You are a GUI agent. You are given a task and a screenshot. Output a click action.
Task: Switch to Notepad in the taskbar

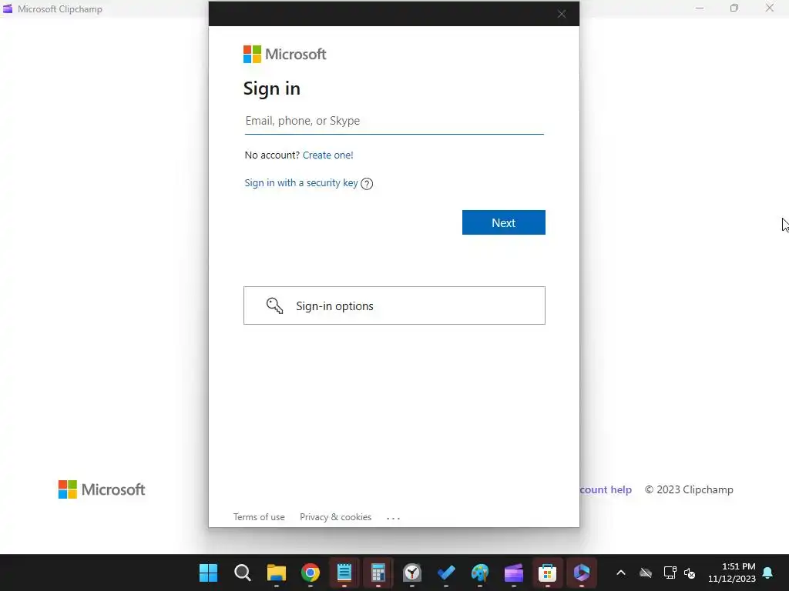click(344, 573)
